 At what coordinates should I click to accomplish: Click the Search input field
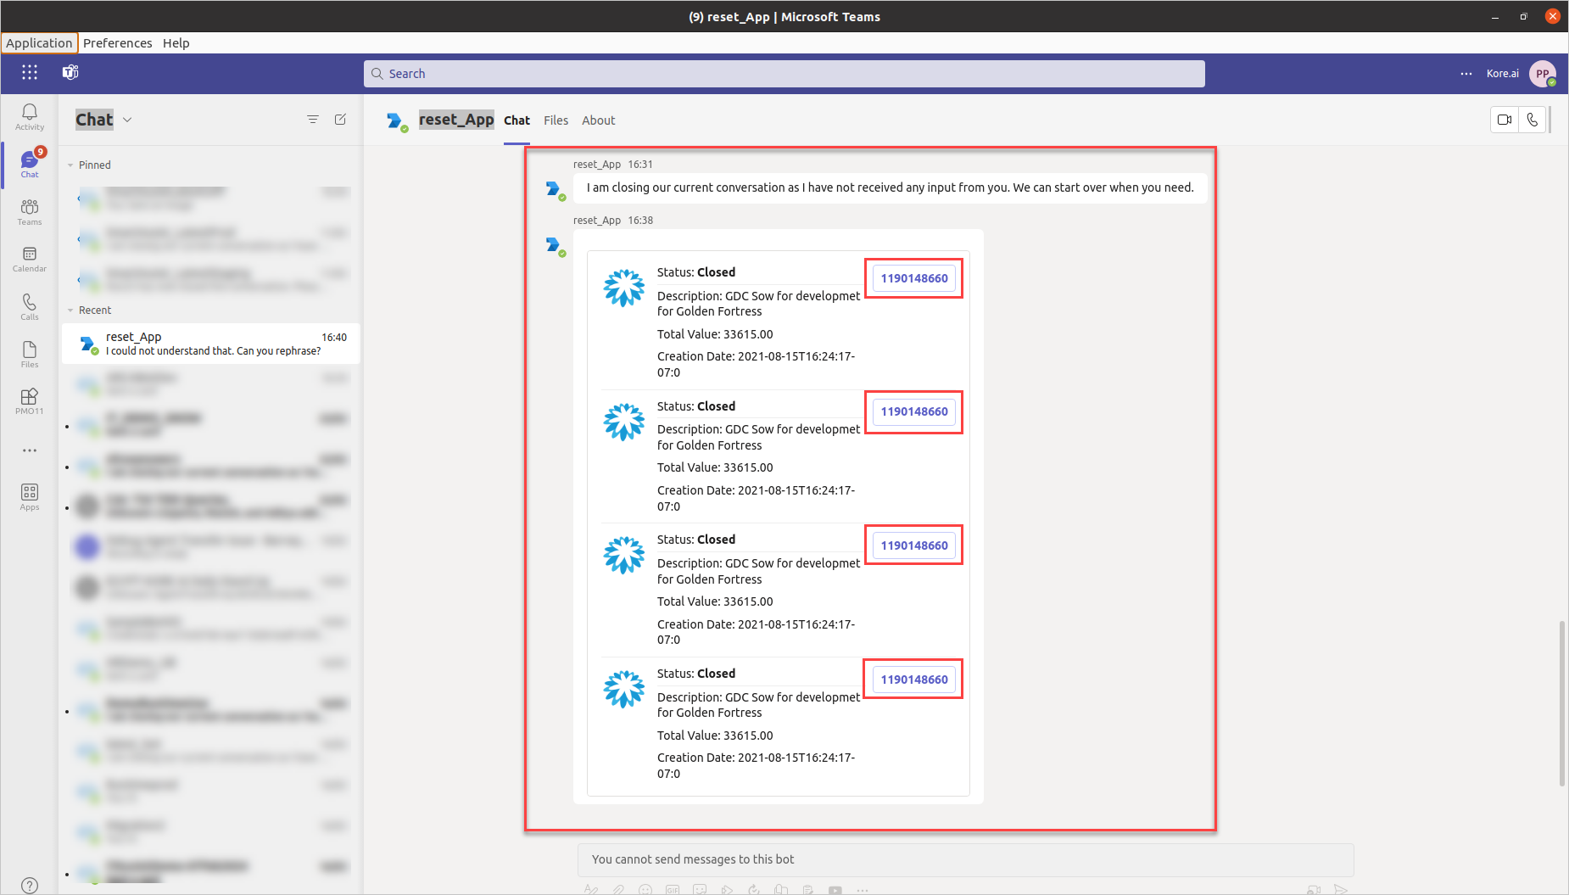click(x=784, y=74)
